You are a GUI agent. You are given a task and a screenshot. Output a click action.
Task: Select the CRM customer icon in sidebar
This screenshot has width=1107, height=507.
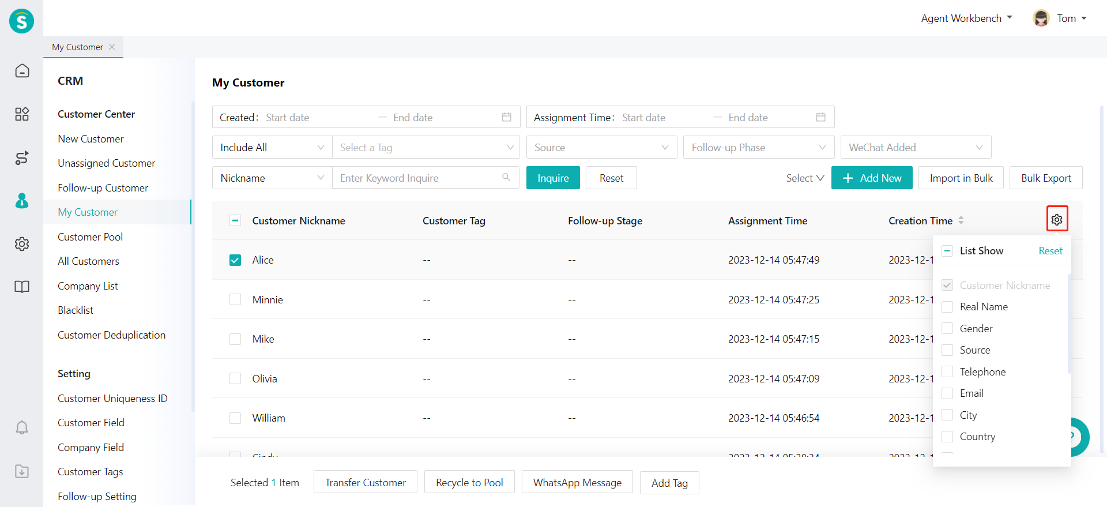(22, 201)
